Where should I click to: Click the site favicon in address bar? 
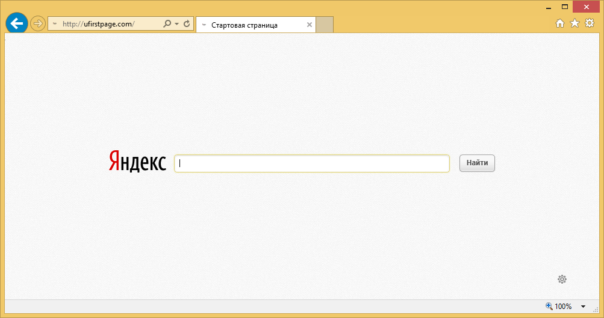(55, 25)
